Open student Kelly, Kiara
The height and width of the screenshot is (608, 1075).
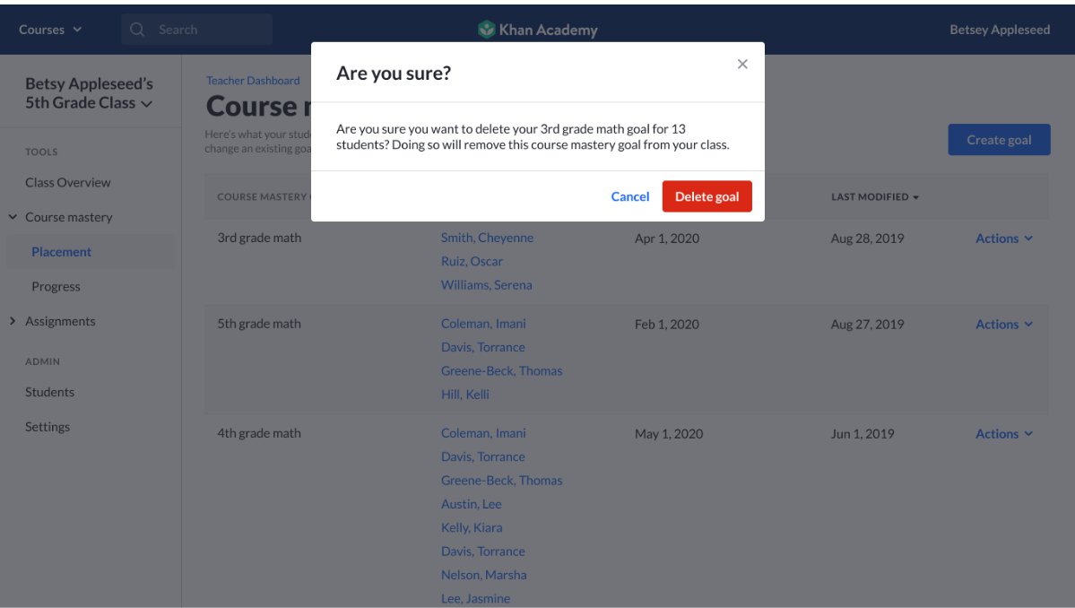click(472, 528)
